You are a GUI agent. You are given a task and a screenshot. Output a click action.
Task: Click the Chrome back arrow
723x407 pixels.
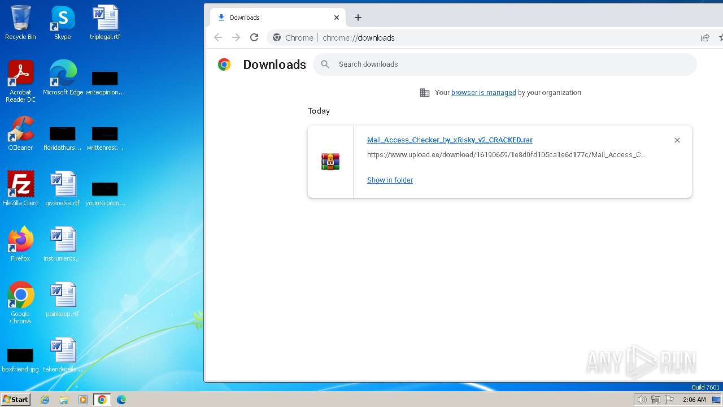tap(218, 37)
